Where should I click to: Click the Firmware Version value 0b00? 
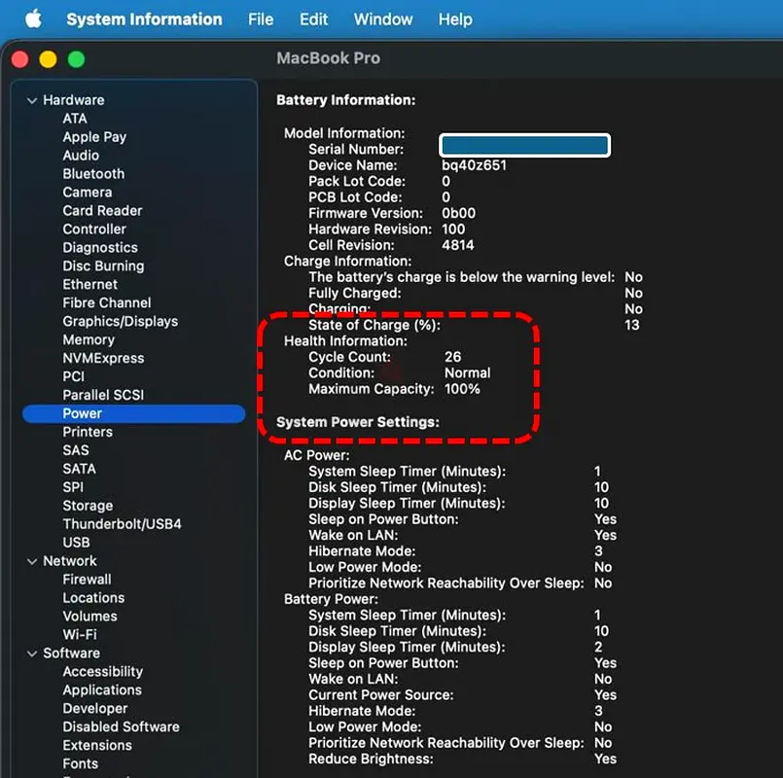click(x=458, y=214)
